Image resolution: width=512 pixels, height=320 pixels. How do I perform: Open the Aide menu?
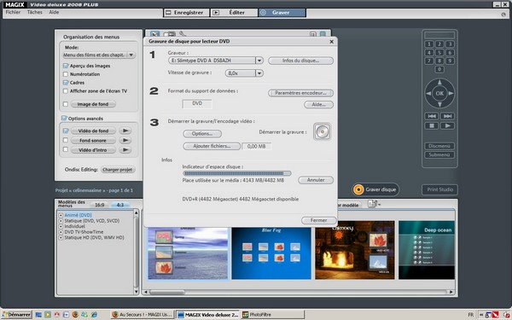click(54, 12)
